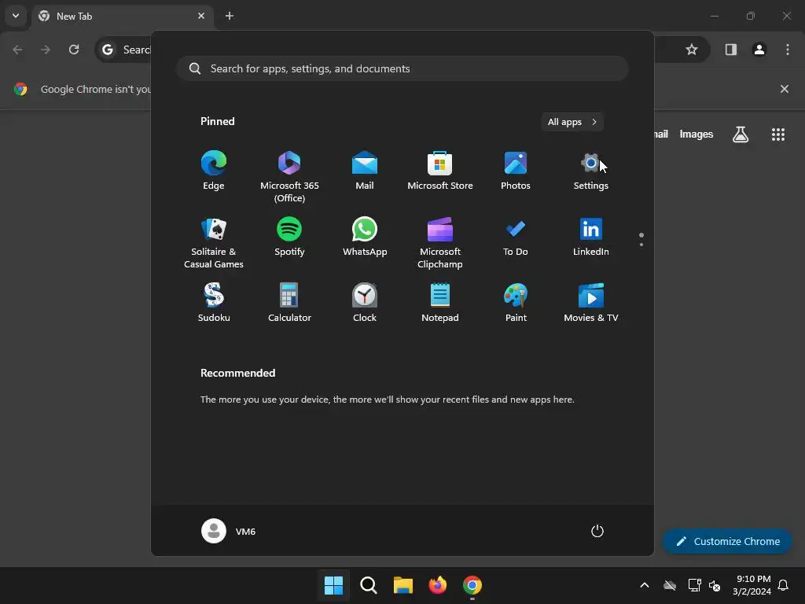Click the Start menu search field
Viewport: 805px width, 604px height.
402,68
